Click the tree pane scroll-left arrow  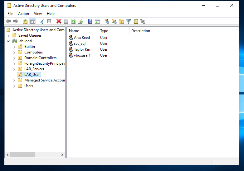tap(7, 155)
